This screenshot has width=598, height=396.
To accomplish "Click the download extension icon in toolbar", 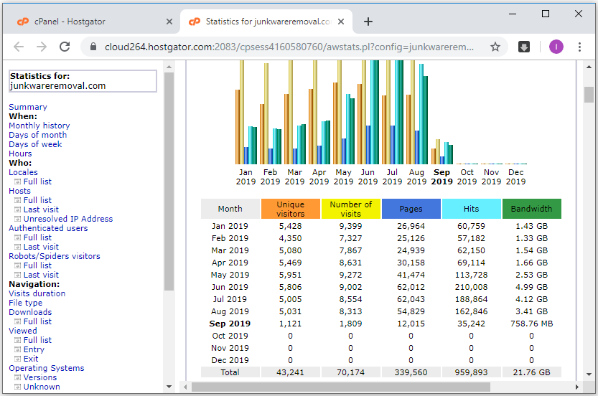I will [525, 47].
